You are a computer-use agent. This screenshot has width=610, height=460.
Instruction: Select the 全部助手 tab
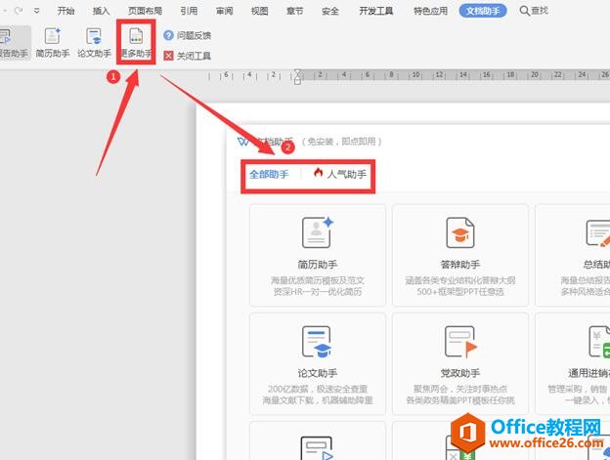coord(269,174)
